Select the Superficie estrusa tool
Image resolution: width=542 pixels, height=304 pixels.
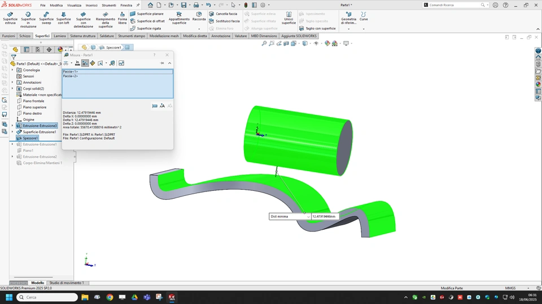pyautogui.click(x=10, y=18)
